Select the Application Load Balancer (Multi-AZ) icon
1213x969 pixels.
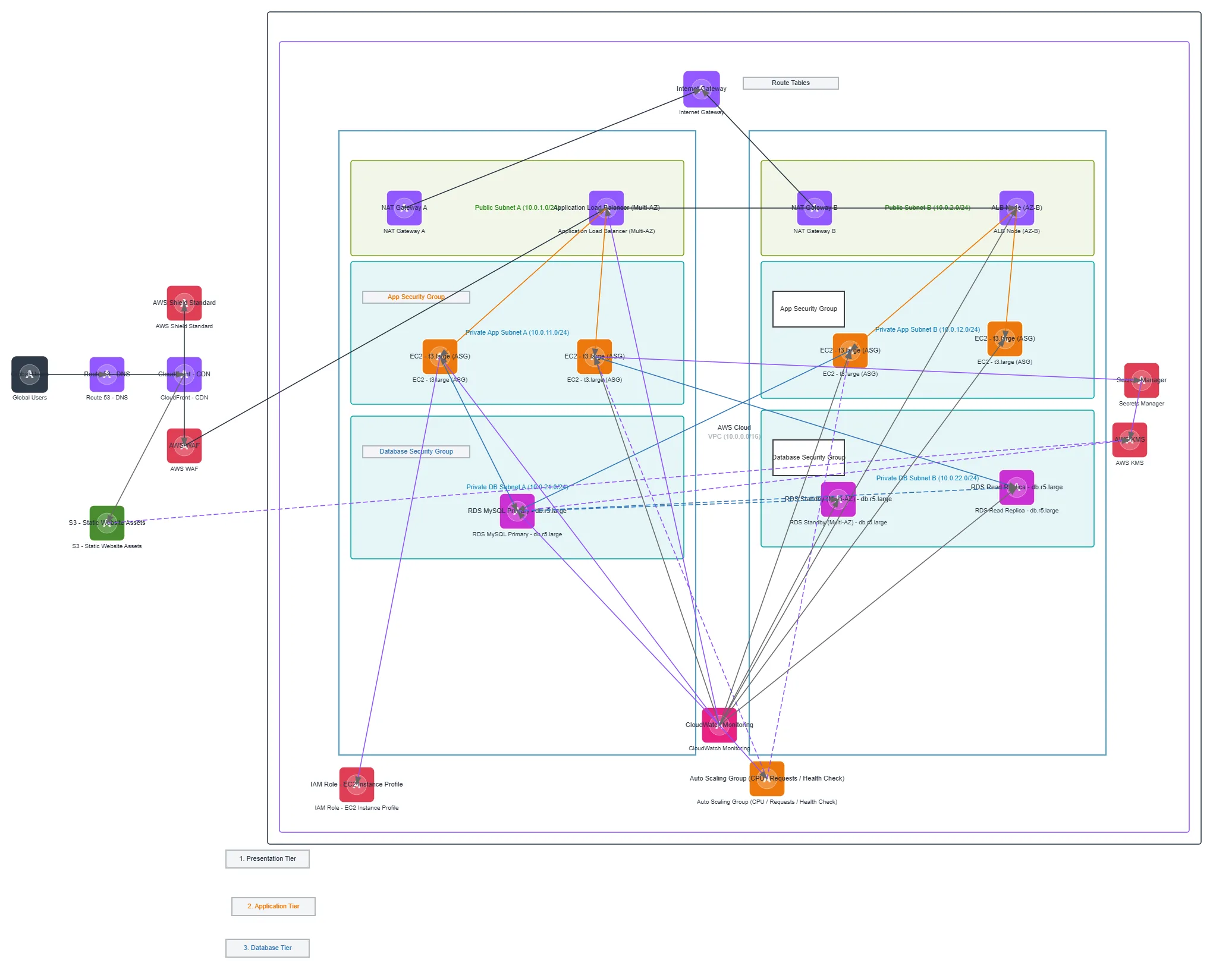point(606,208)
